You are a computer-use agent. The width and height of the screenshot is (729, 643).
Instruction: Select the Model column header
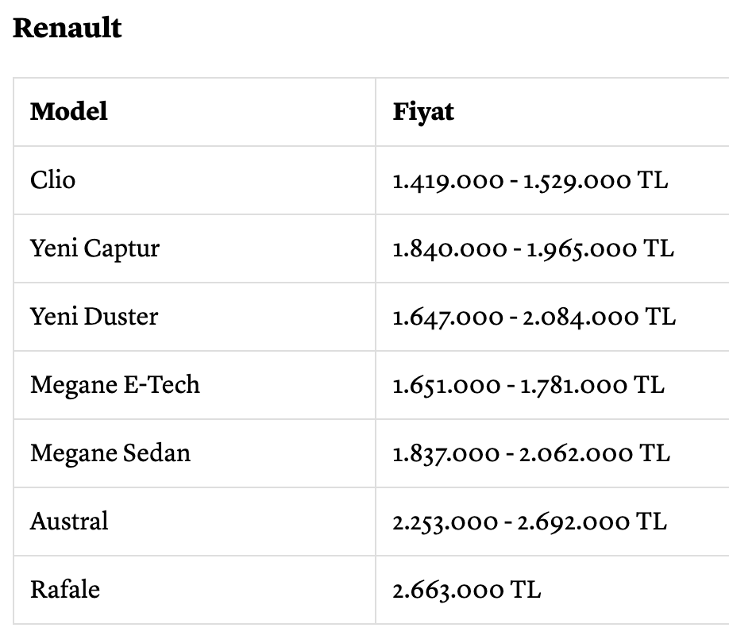click(69, 111)
